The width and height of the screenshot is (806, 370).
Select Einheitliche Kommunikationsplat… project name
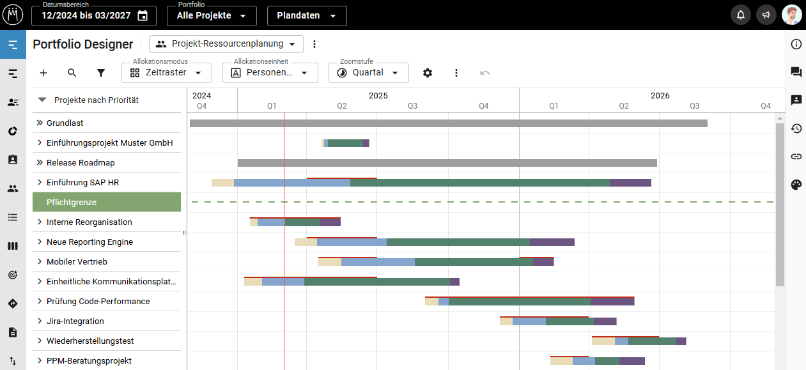(111, 281)
